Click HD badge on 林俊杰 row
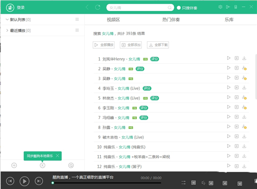This screenshot has width=257, height=189. tap(145, 98)
